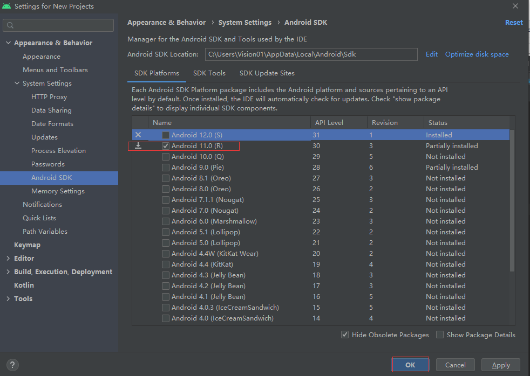The height and width of the screenshot is (376, 530).
Task: Check Android 9.0 (Pie) checkbox
Action: [x=166, y=168]
